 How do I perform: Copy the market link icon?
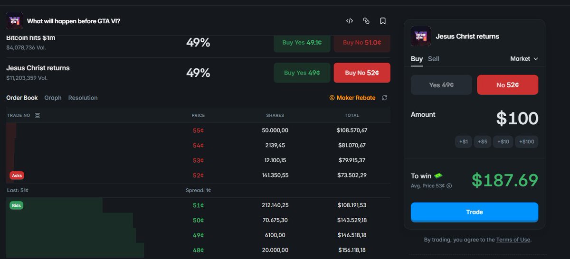[366, 21]
